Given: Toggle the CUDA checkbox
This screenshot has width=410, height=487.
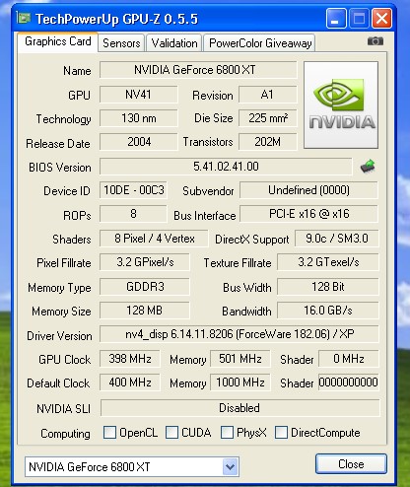Looking at the screenshot, I should click(171, 433).
